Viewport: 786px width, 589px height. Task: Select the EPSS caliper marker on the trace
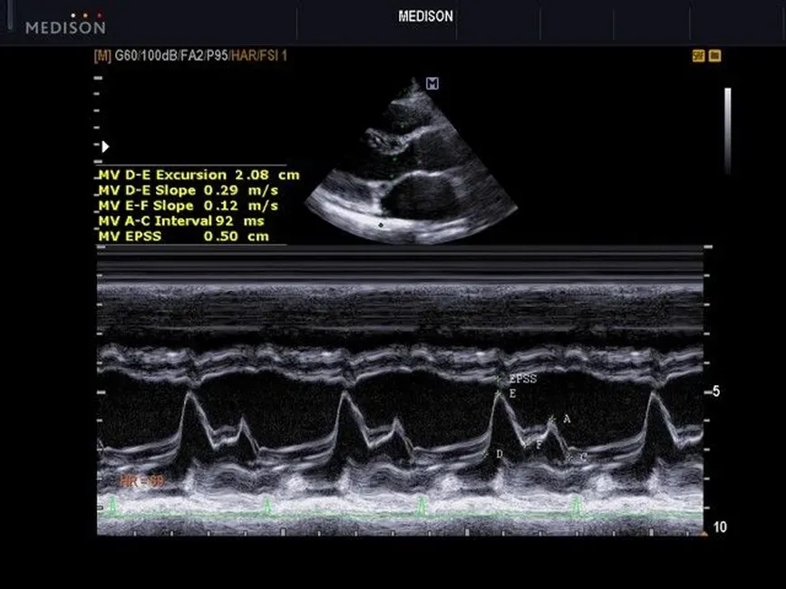tap(522, 379)
